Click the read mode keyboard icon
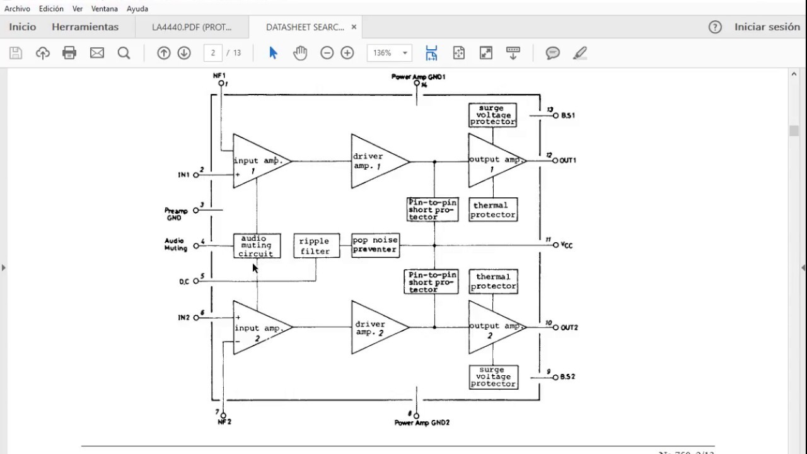This screenshot has width=807, height=454. 513,53
